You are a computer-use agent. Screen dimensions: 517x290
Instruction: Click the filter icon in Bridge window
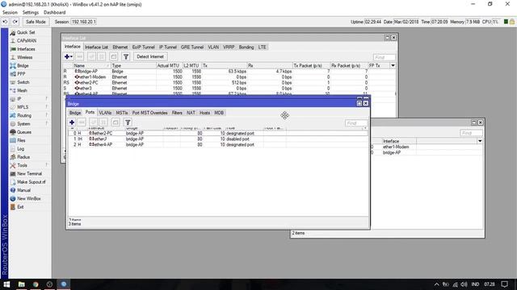click(x=128, y=122)
